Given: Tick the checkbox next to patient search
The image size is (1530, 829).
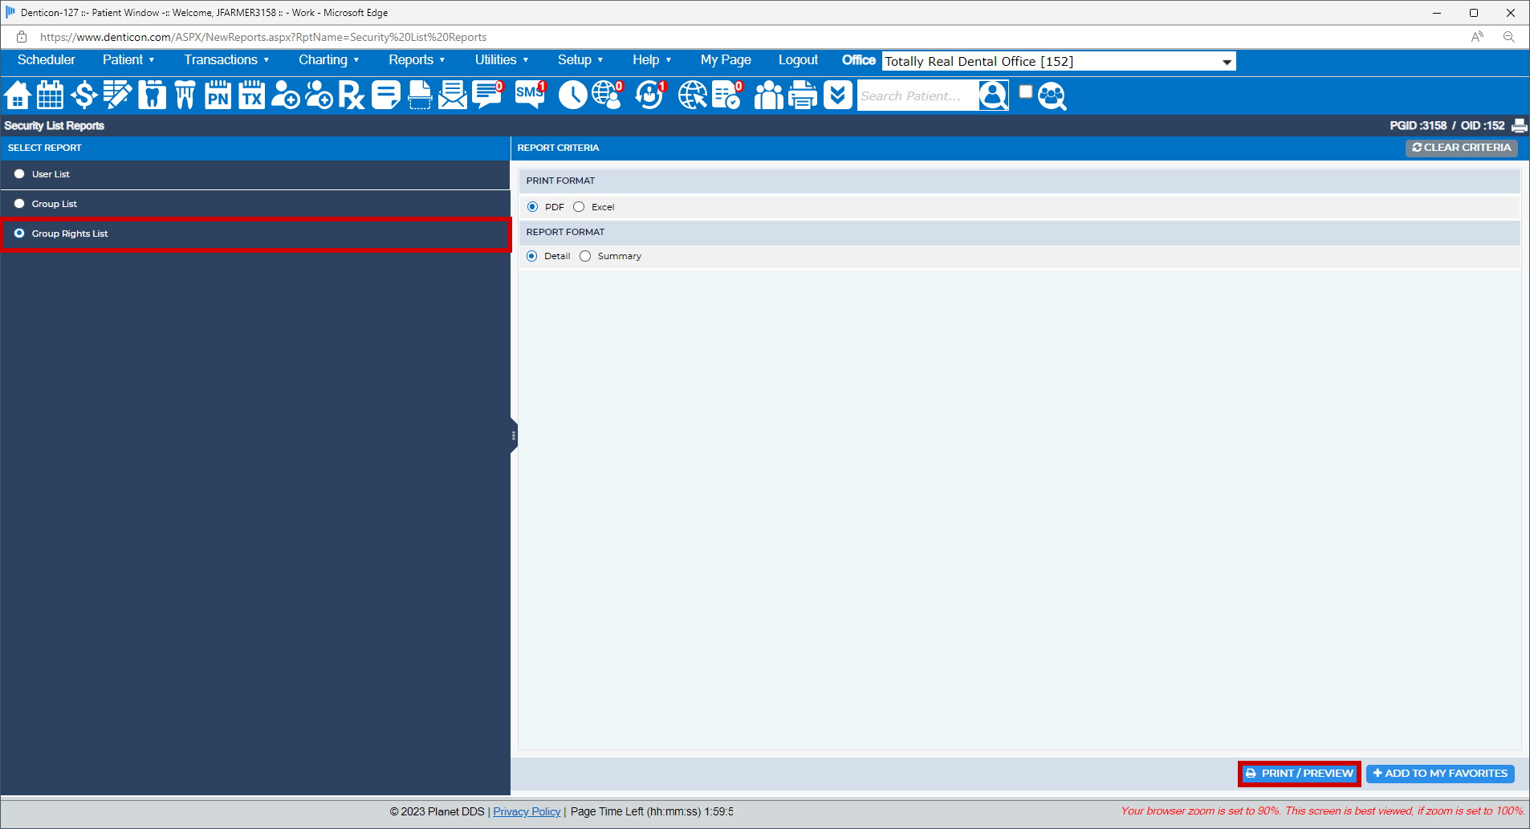Looking at the screenshot, I should [x=1025, y=91].
